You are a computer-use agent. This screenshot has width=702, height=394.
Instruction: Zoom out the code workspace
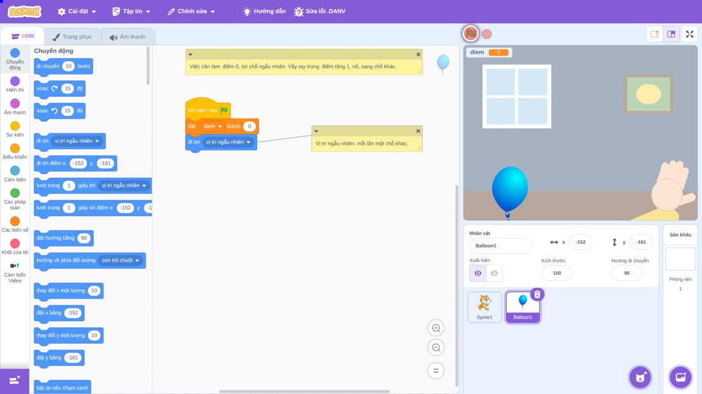click(x=436, y=347)
